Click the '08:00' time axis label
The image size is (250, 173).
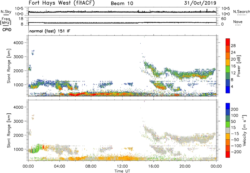pos(91,166)
